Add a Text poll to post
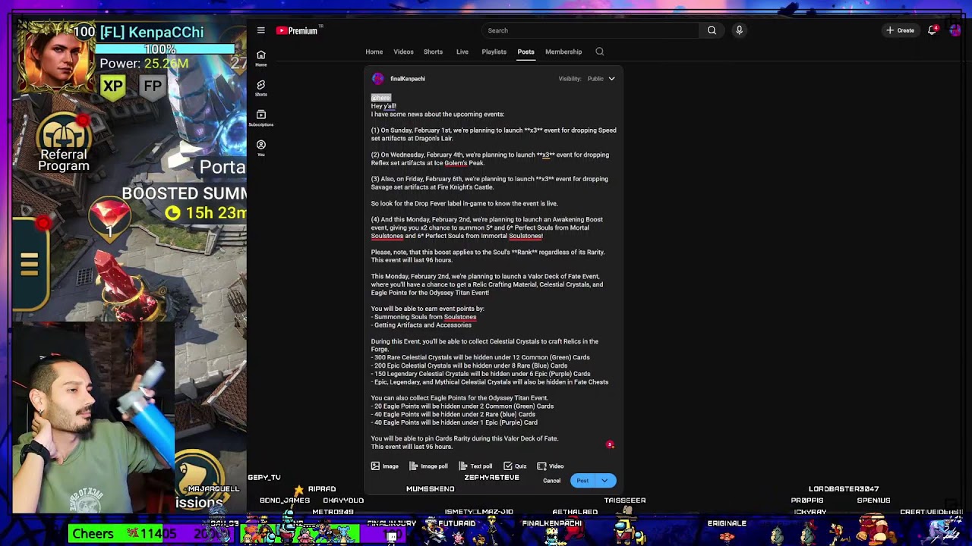 (475, 466)
